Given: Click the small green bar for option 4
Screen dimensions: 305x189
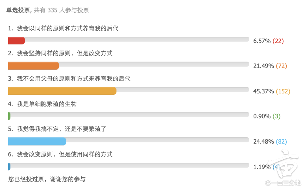Looking at the screenshot, I should pyautogui.click(x=9, y=116).
